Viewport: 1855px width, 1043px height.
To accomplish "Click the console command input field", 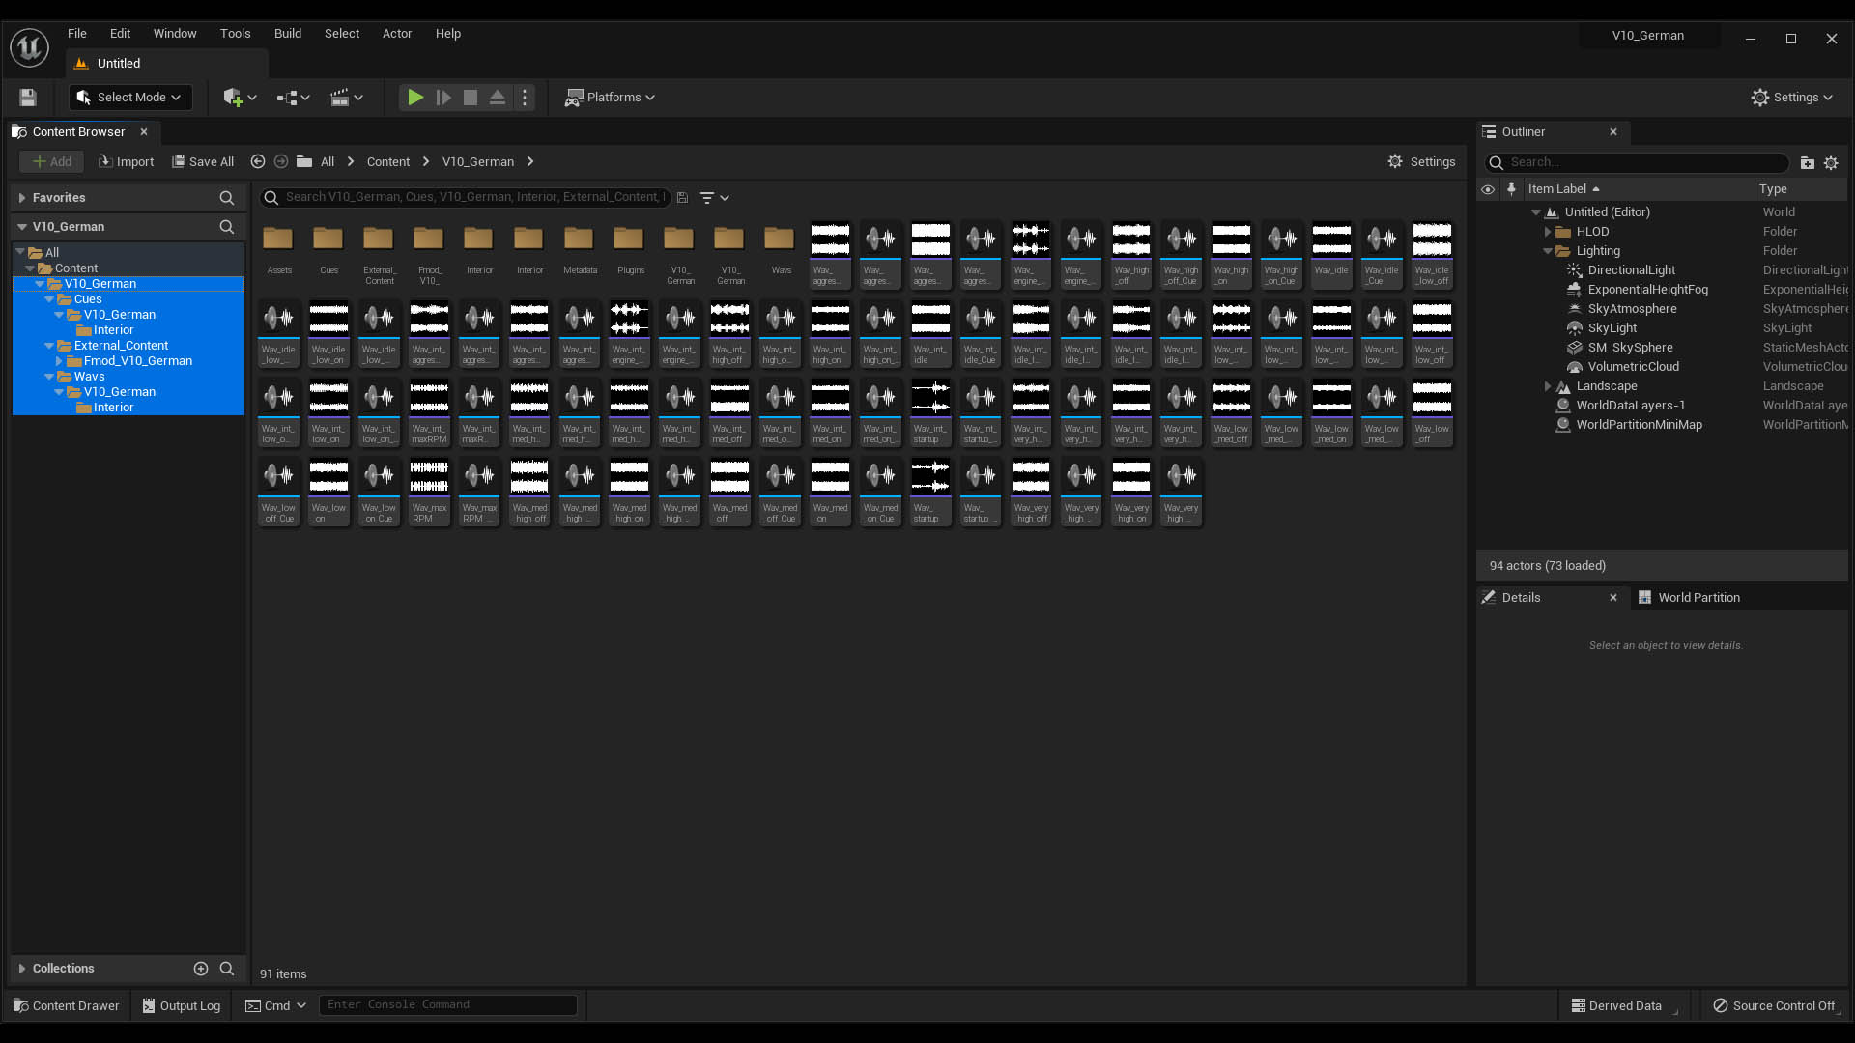I will click(447, 1005).
